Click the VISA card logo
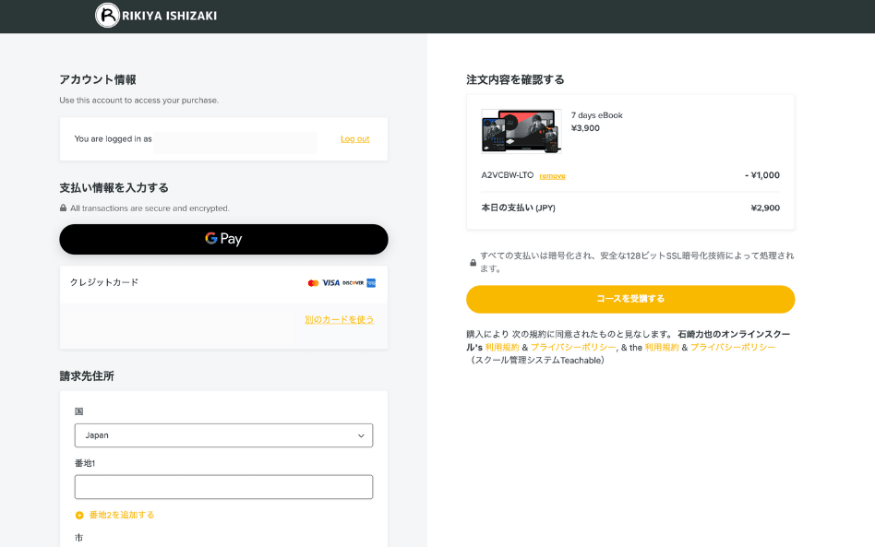Screen dimensions: 875x547 (x=330, y=283)
